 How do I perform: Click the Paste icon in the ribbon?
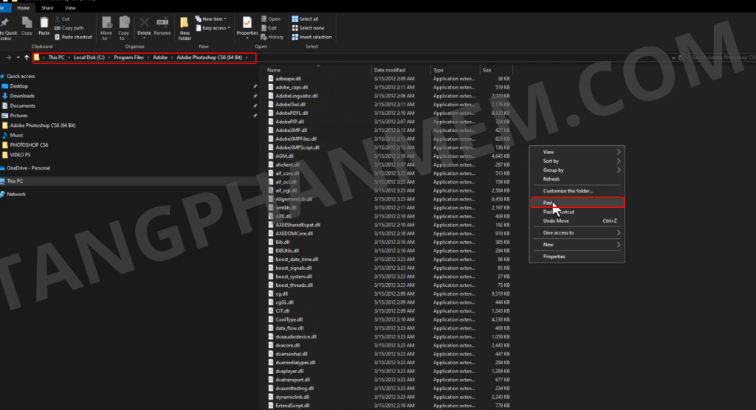pos(44,26)
